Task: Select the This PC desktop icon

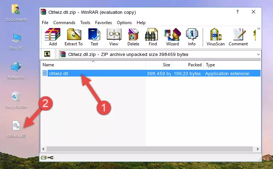Action: click(16, 42)
